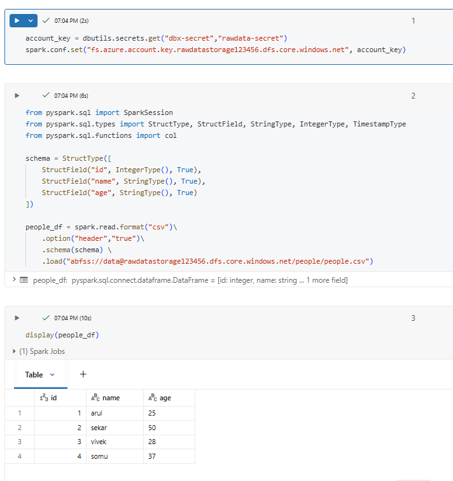Select row number 4 in the results table
The width and height of the screenshot is (453, 481).
pos(19,456)
